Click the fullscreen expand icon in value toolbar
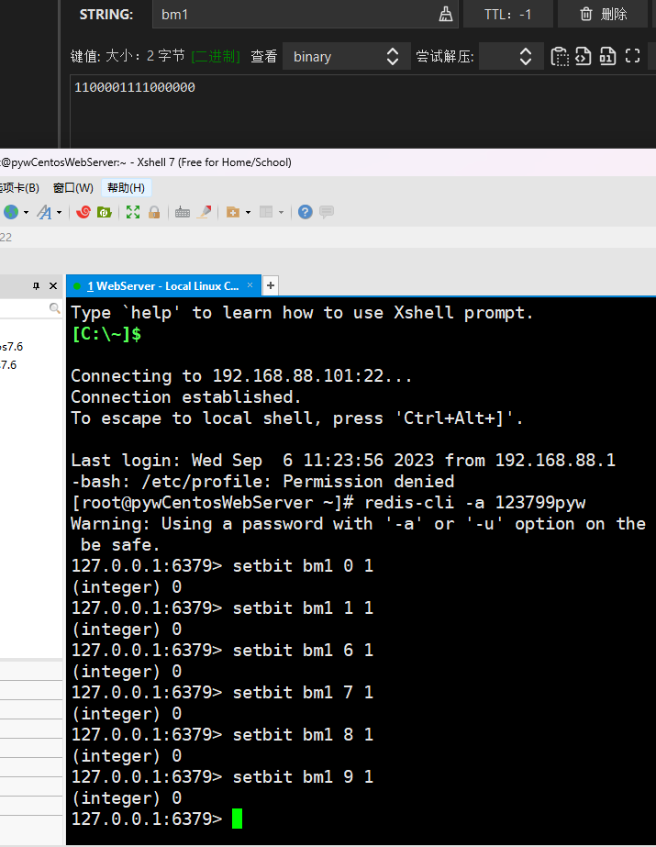 [632, 56]
